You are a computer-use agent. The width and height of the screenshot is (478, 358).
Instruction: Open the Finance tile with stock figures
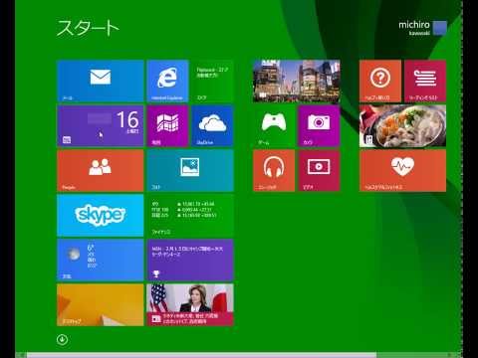pos(190,216)
